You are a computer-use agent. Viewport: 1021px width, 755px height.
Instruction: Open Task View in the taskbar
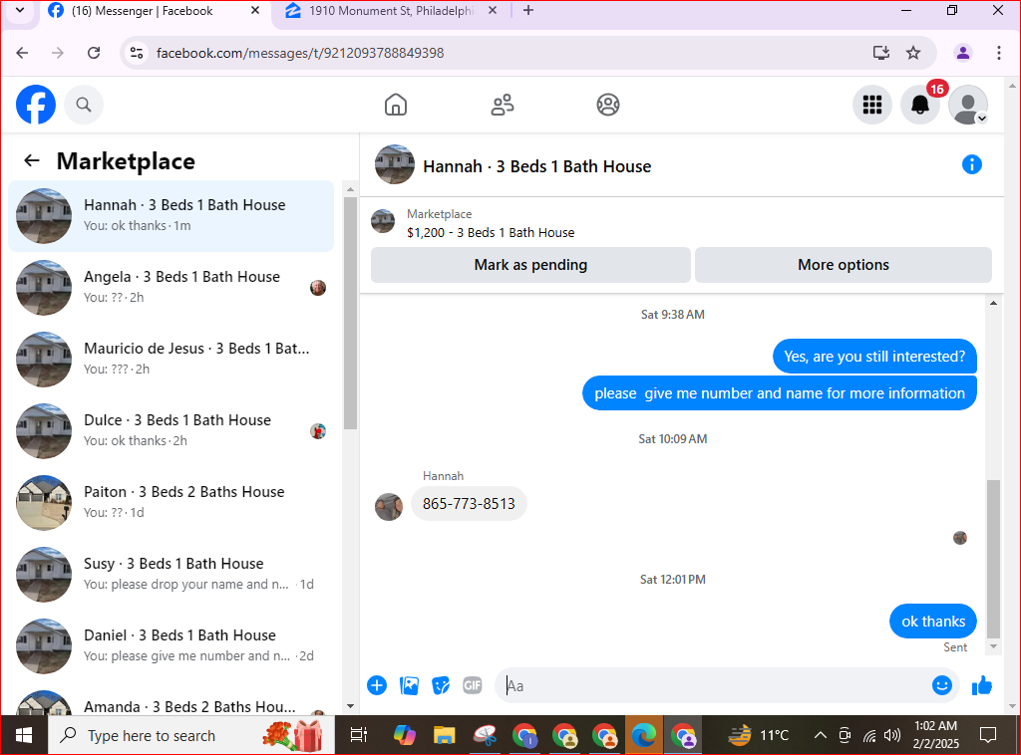pyautogui.click(x=359, y=735)
